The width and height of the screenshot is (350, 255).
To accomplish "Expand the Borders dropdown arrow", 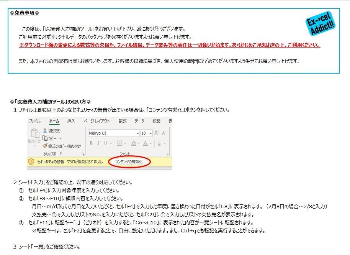I will click(125, 143).
